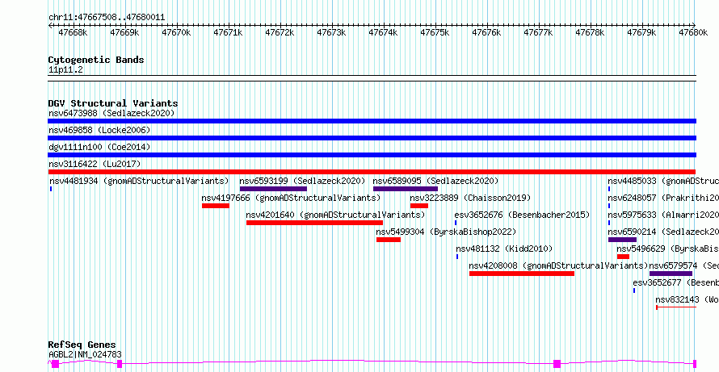This screenshot has height=372, width=719.
Task: Click the blue marker under nsv481132
Action: coord(457,257)
